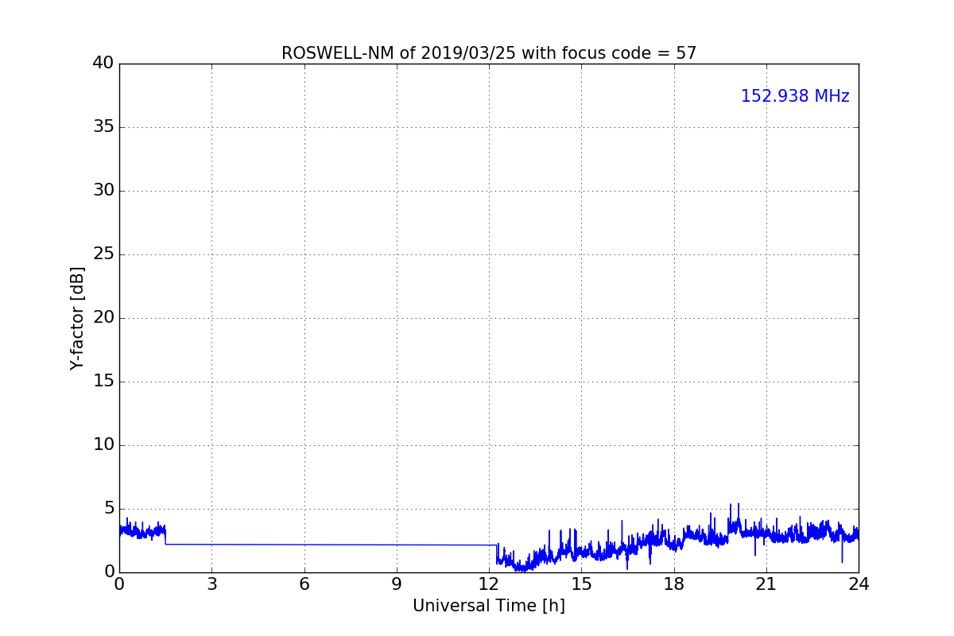Click the 3 tick label on time axis
The image size is (954, 636).
coord(211,584)
